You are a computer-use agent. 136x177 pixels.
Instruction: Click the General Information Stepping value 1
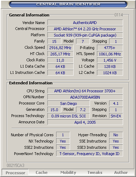(x=116, y=41)
